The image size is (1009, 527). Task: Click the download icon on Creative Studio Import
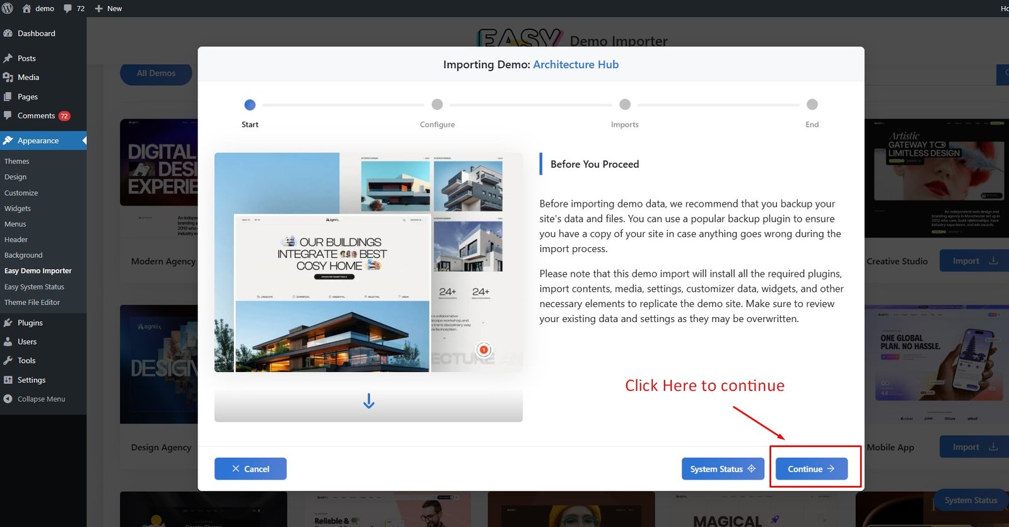pos(993,261)
